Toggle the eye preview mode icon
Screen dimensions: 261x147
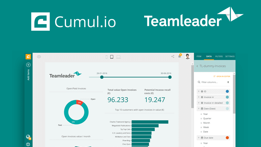(x=39, y=57)
